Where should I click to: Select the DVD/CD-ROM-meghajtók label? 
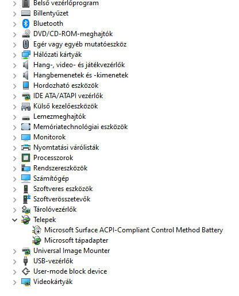tap(73, 34)
